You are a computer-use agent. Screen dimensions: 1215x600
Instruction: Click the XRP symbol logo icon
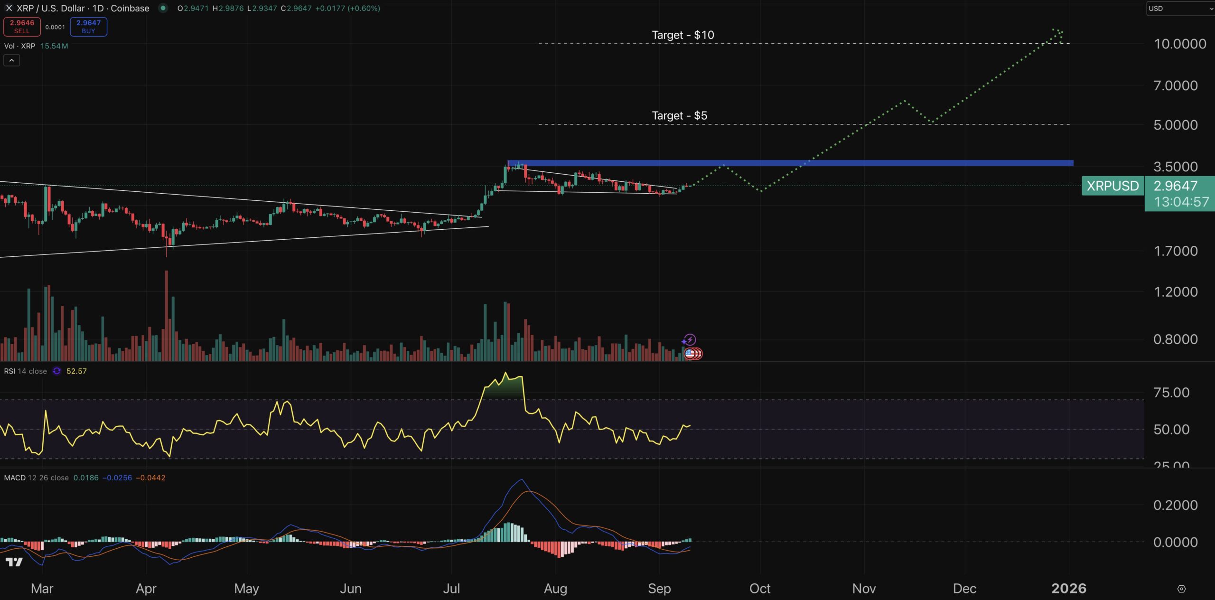point(9,8)
